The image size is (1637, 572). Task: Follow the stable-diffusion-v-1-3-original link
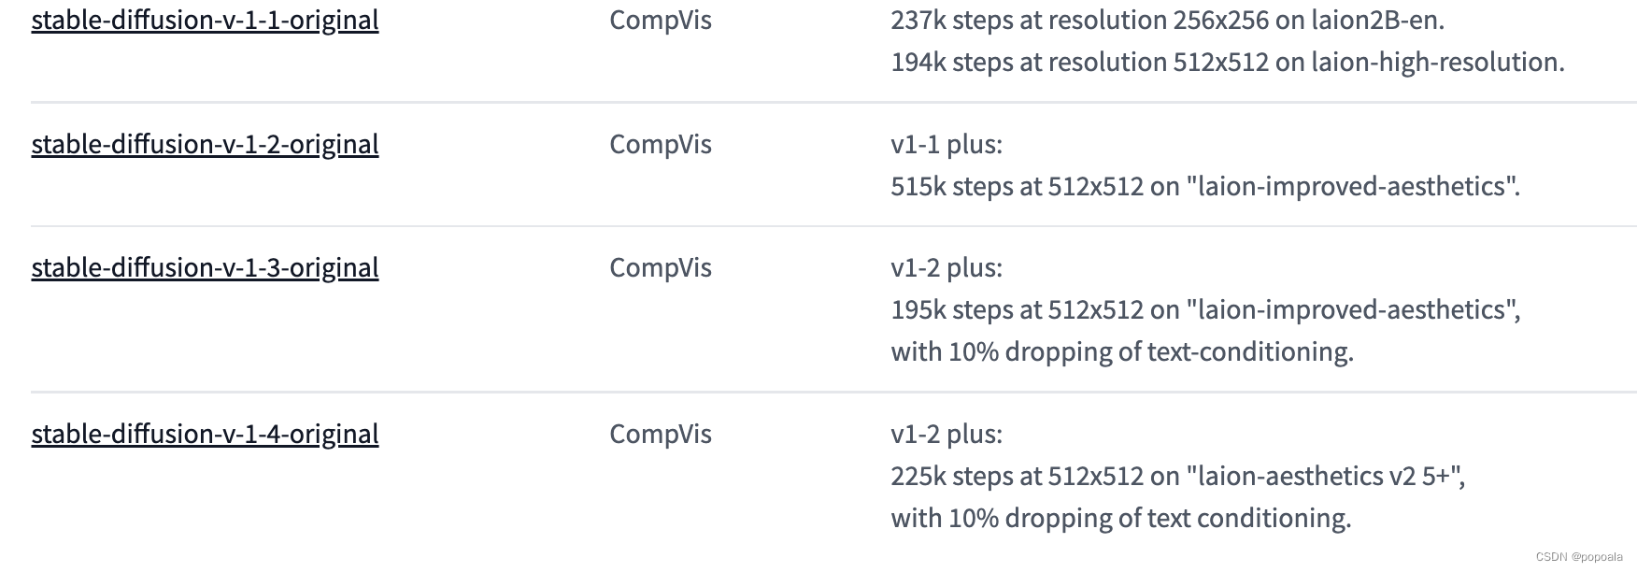pos(205,267)
